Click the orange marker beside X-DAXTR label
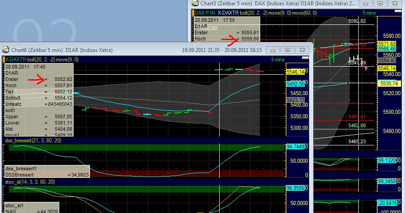This screenshot has height=213, width=405. 4,60
